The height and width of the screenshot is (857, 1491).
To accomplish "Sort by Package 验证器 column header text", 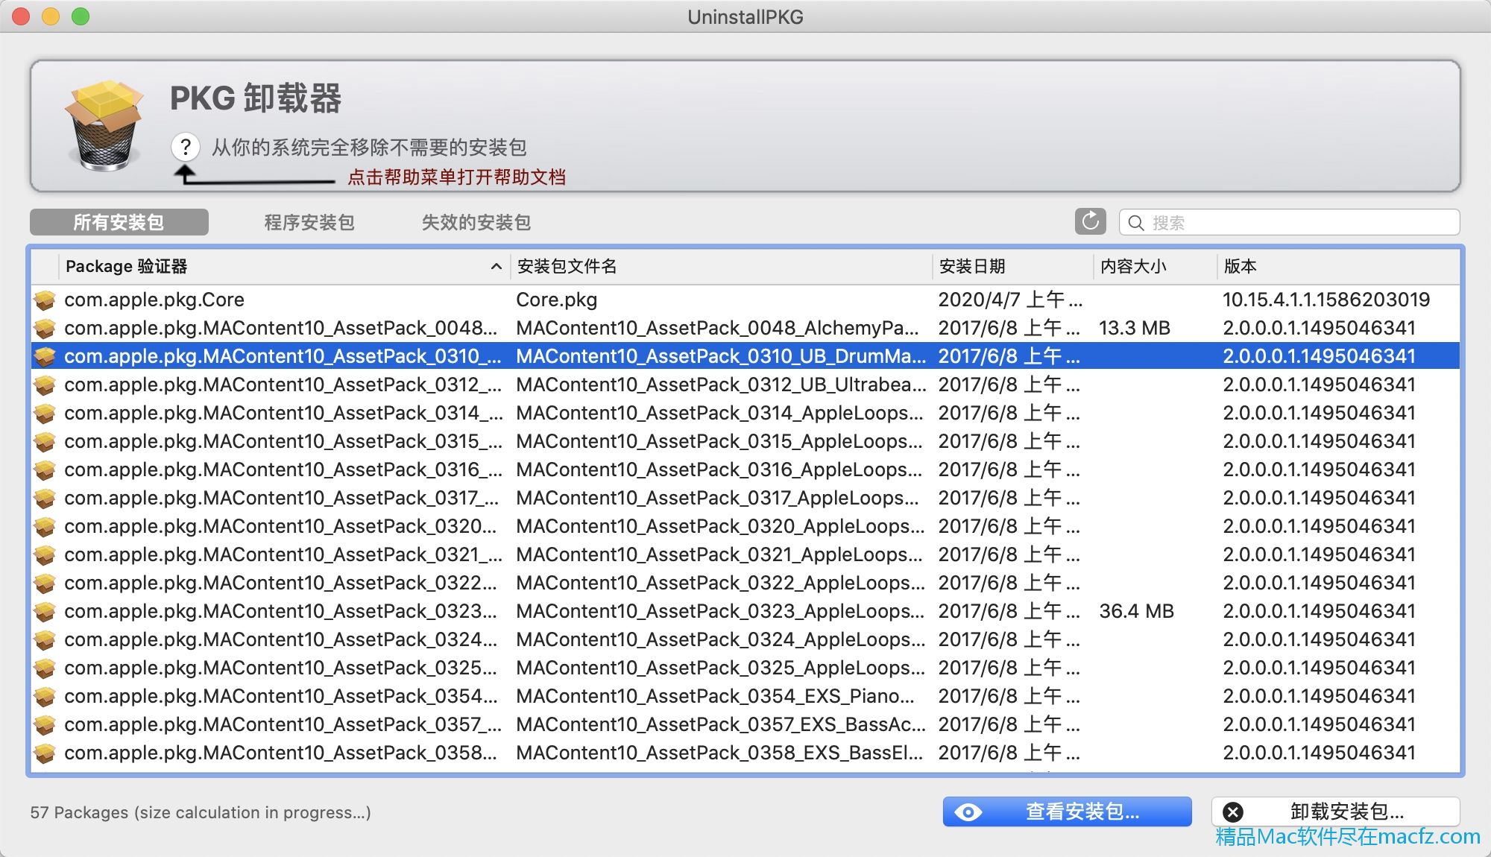I will click(126, 266).
